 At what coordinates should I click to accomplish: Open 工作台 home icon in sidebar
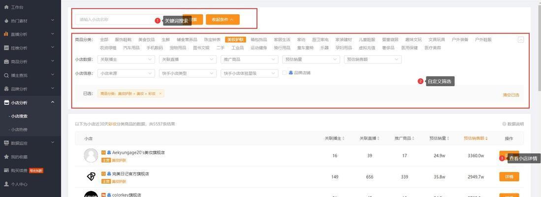tap(6, 7)
